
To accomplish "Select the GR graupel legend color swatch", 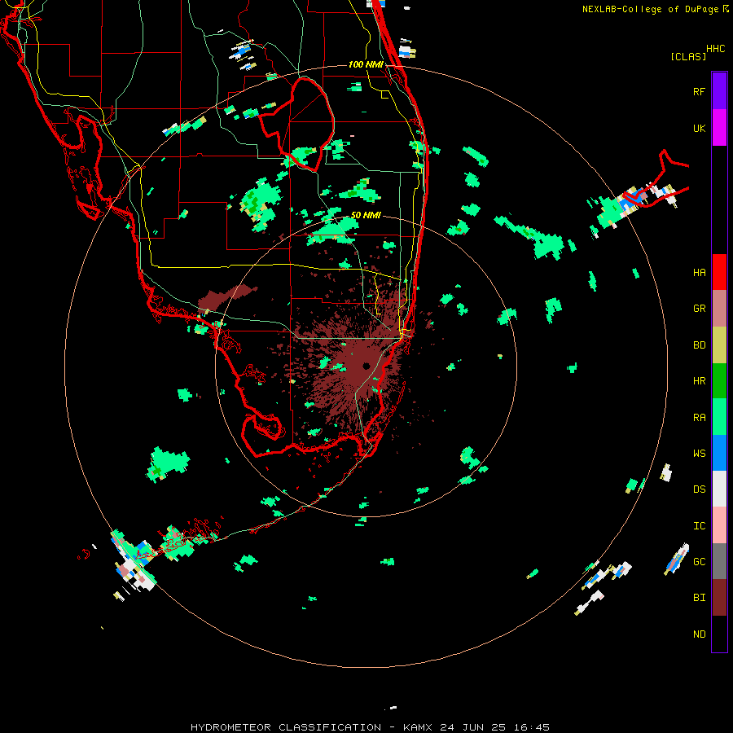I will click(719, 309).
